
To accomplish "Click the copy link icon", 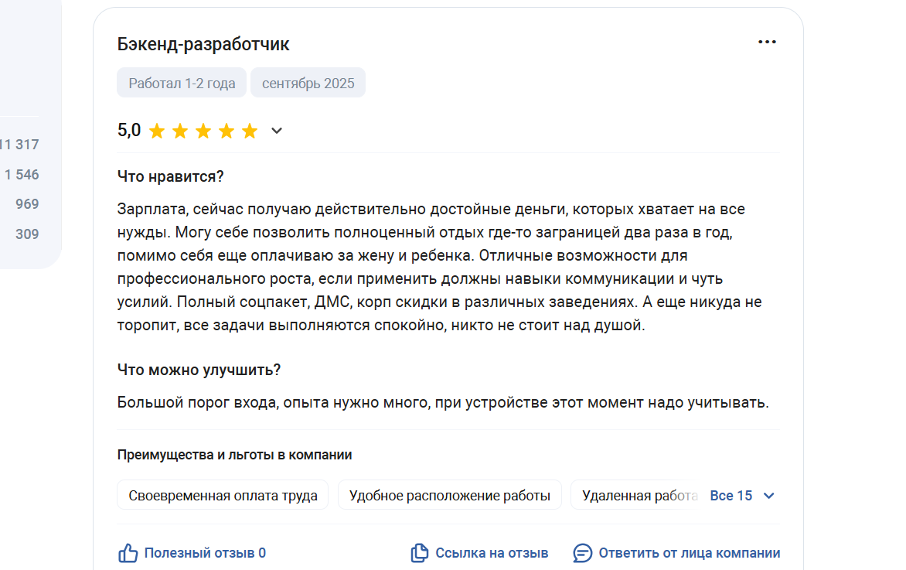I will click(x=420, y=553).
